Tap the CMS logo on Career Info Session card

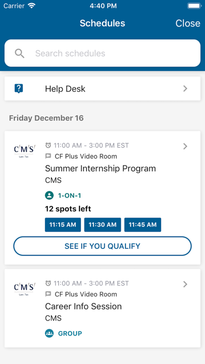tap(25, 289)
